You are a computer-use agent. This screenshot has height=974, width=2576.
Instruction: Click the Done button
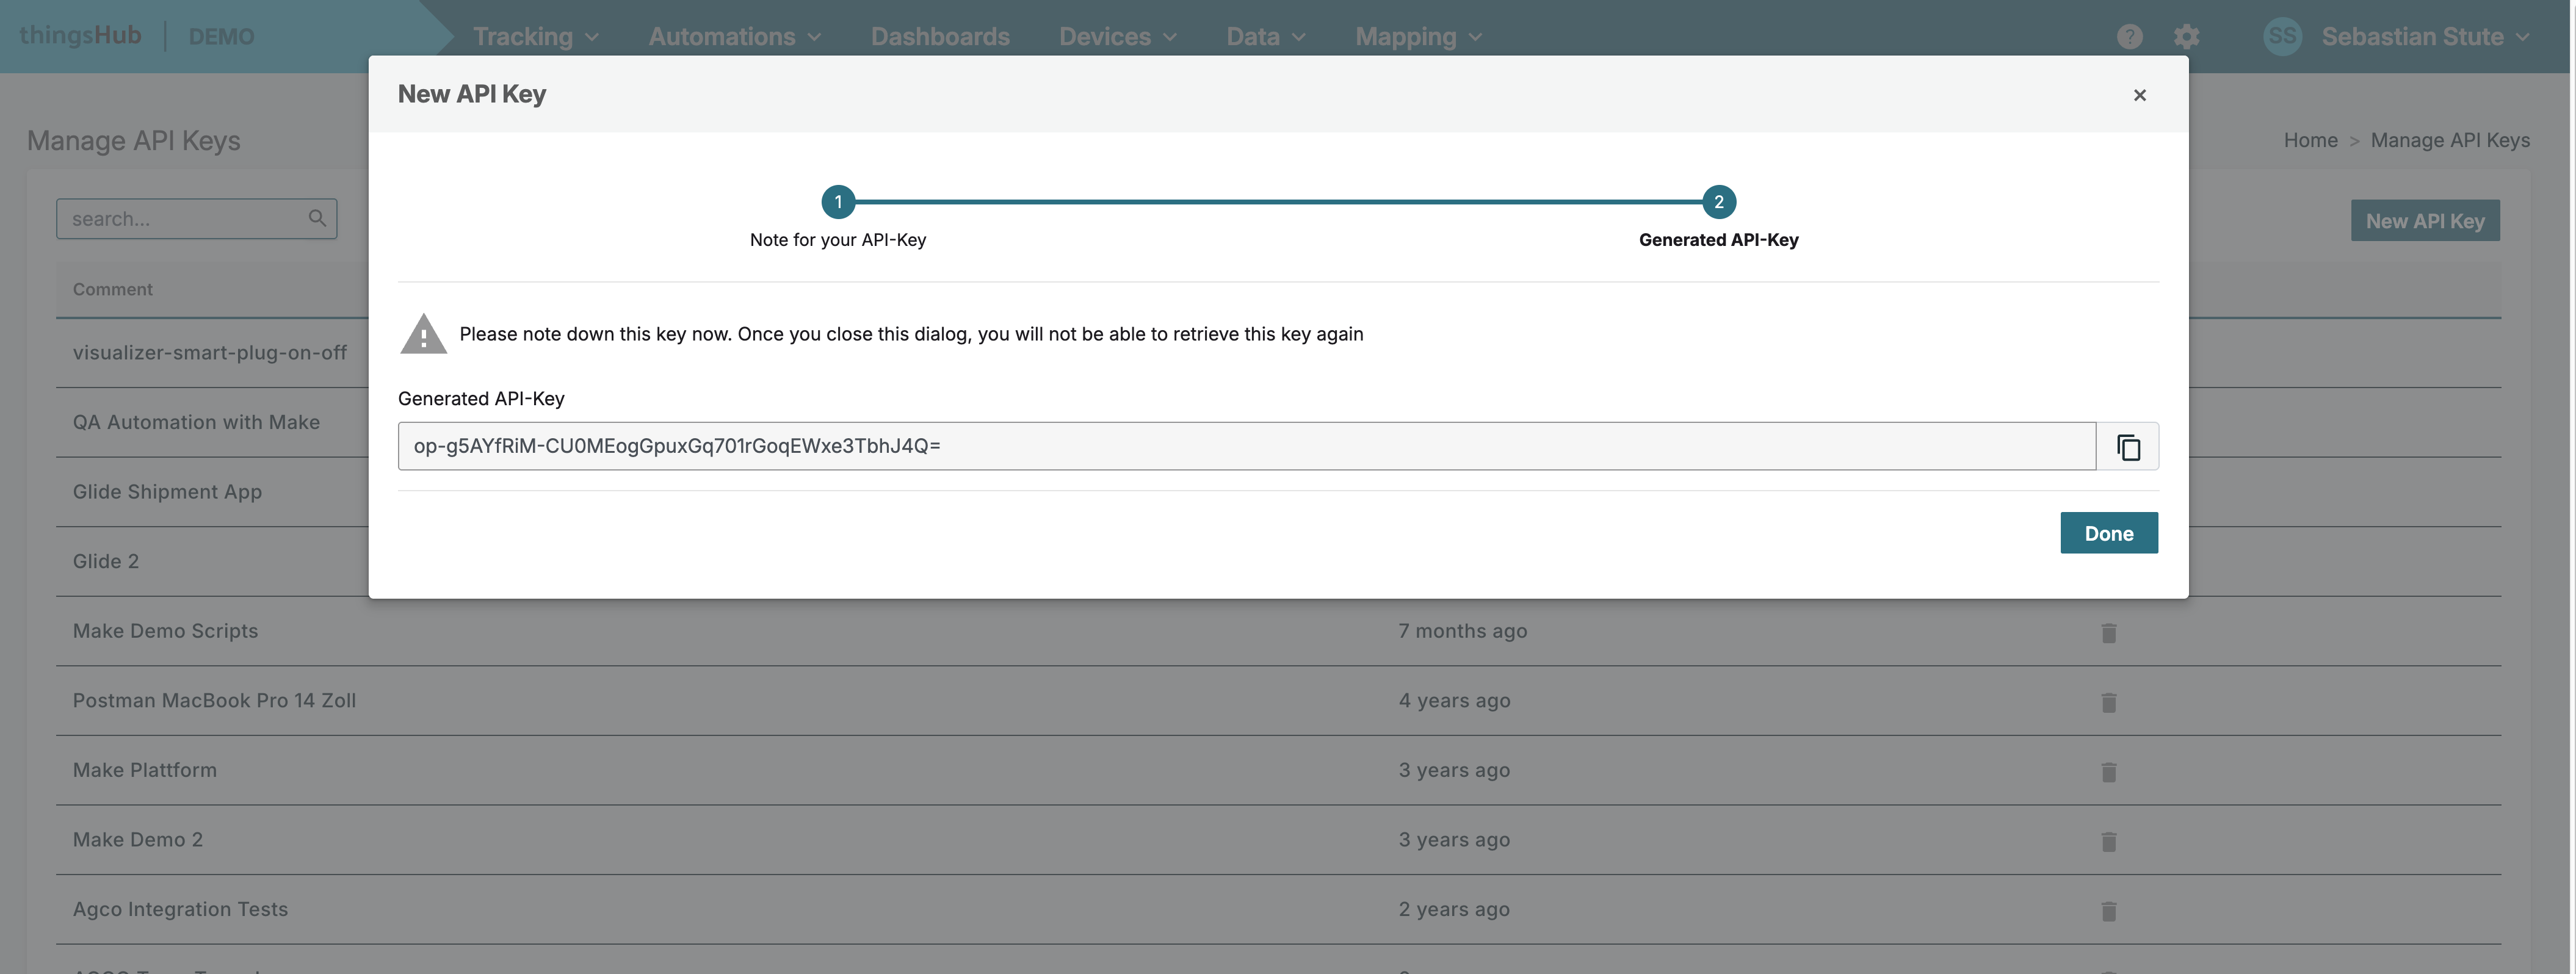(x=2108, y=533)
